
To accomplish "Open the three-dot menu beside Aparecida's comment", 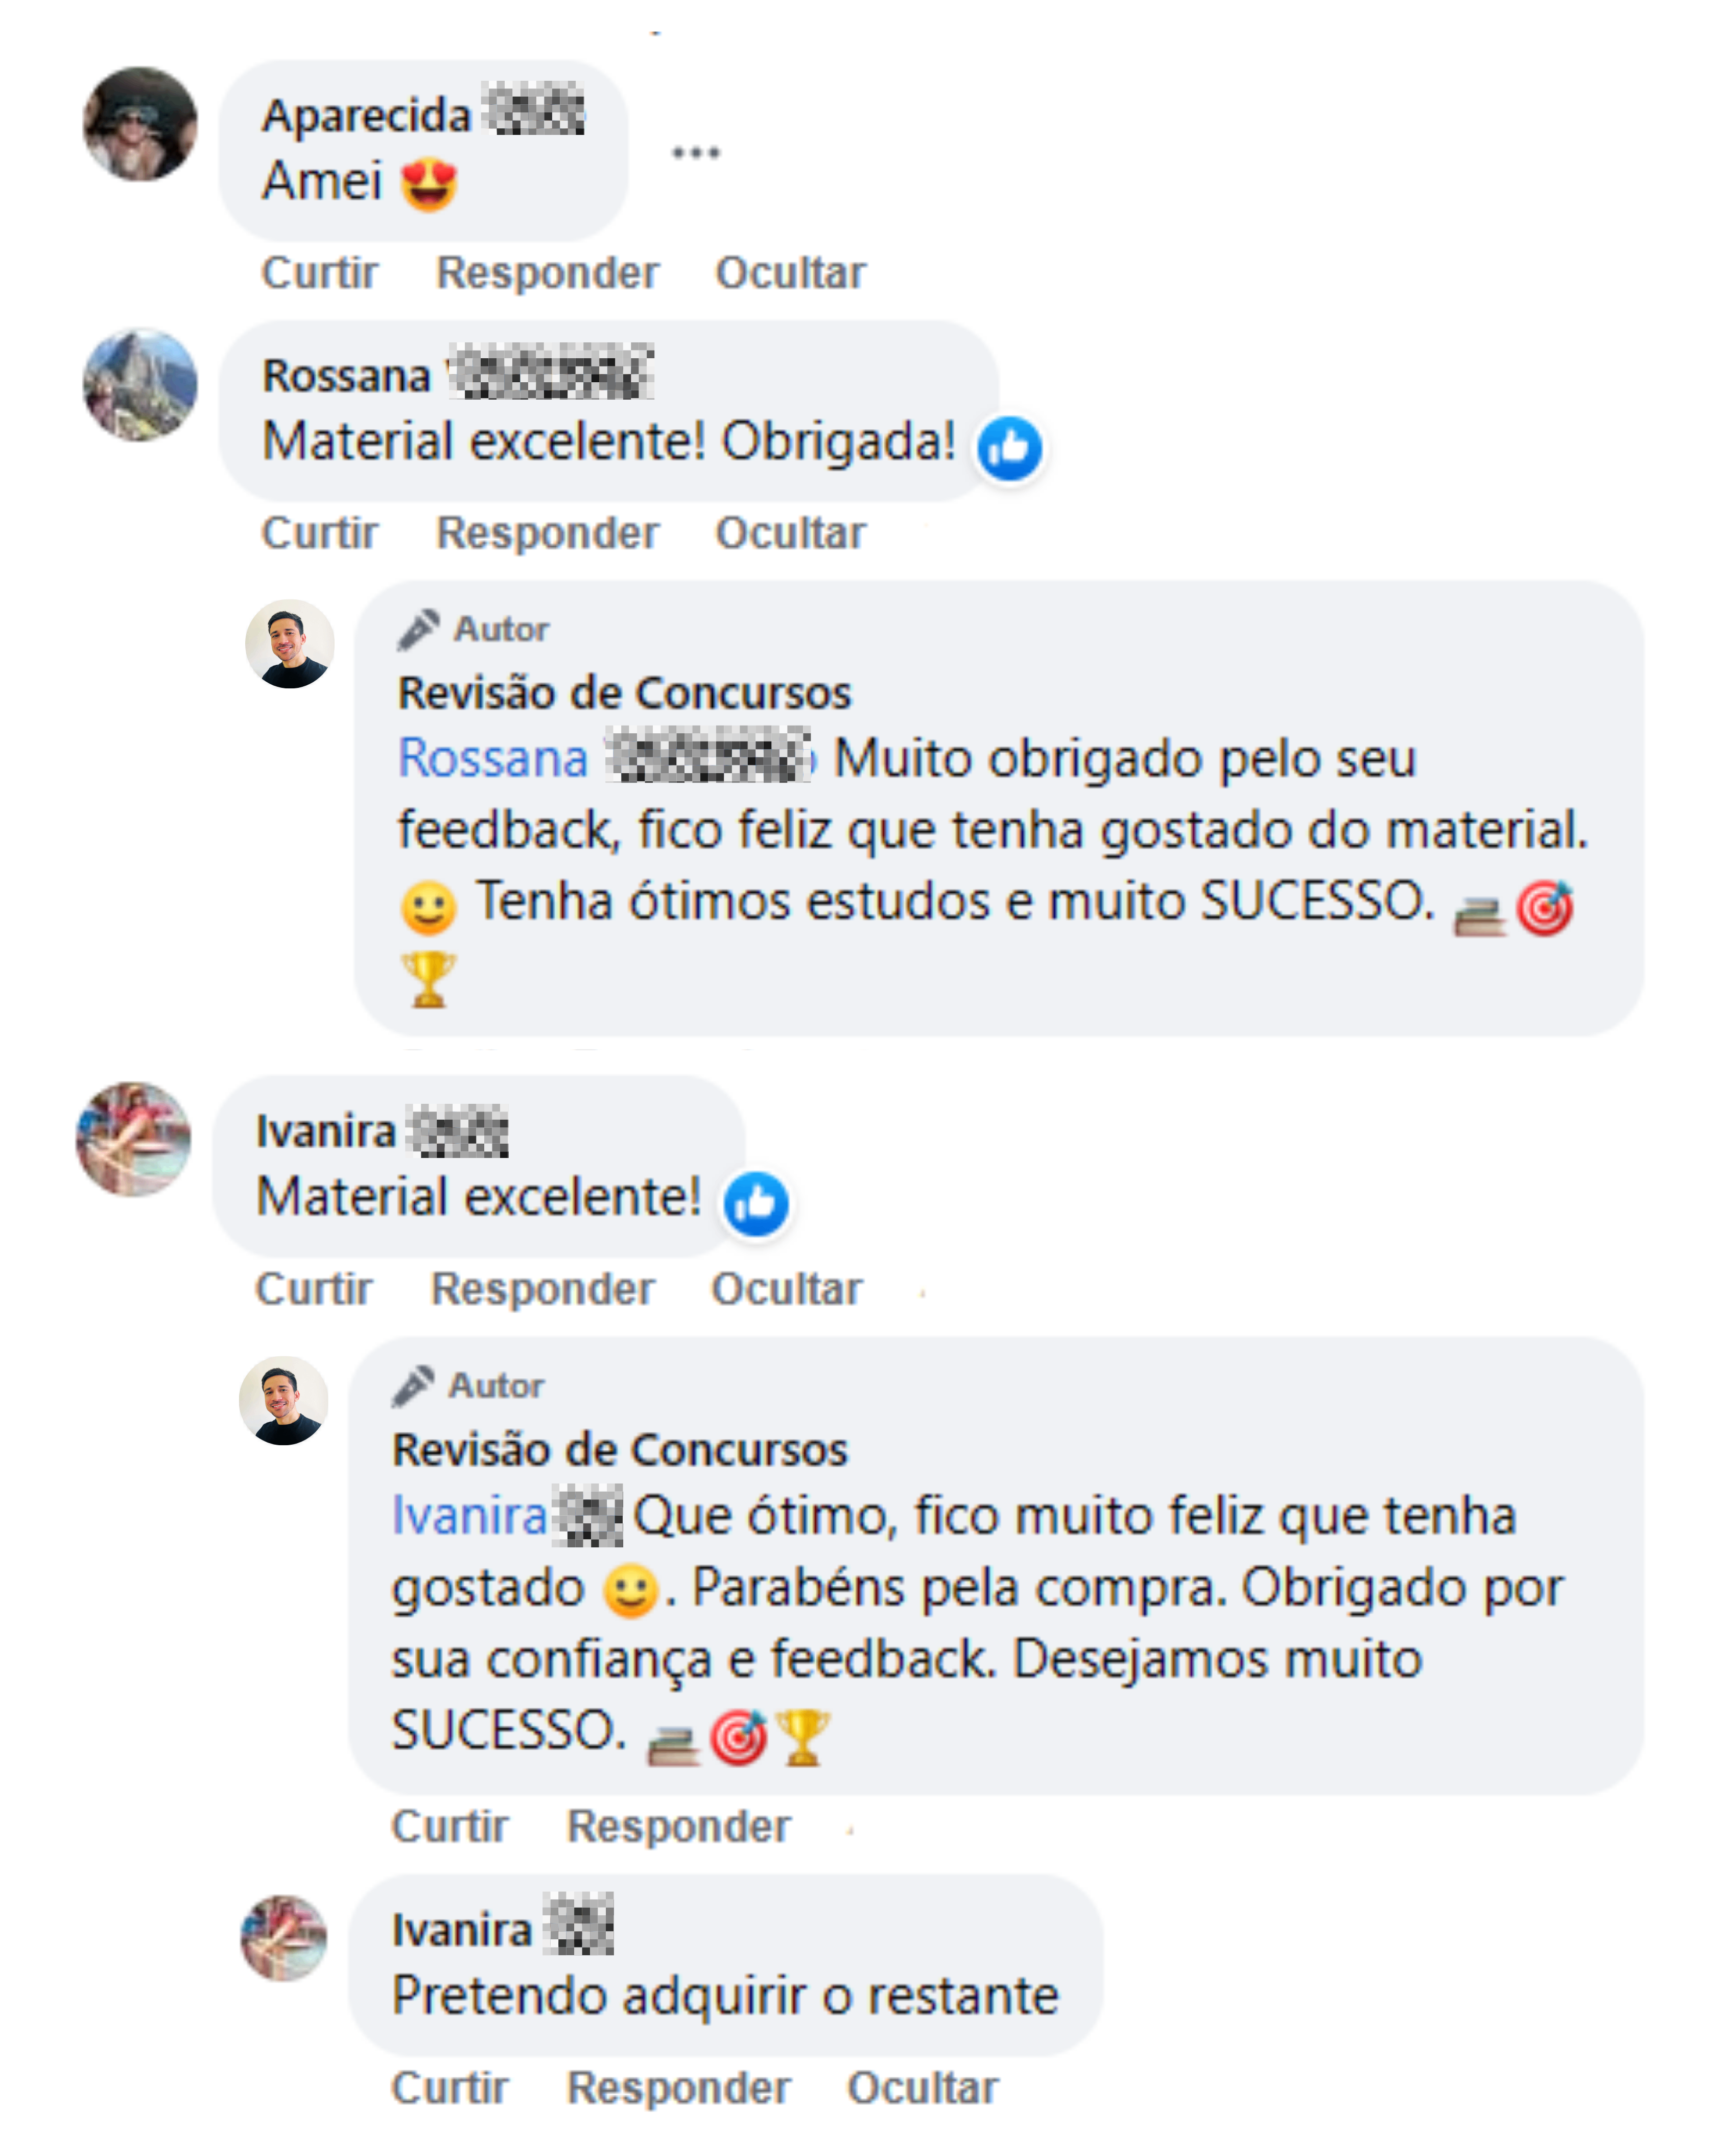I will pos(695,153).
